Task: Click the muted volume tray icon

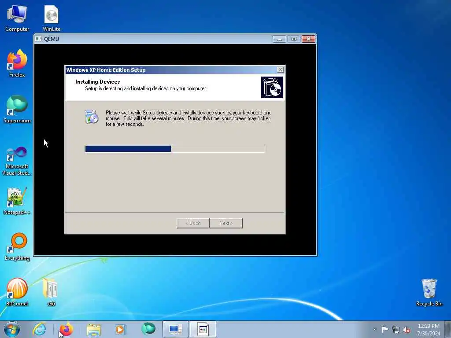Action: pyautogui.click(x=407, y=330)
